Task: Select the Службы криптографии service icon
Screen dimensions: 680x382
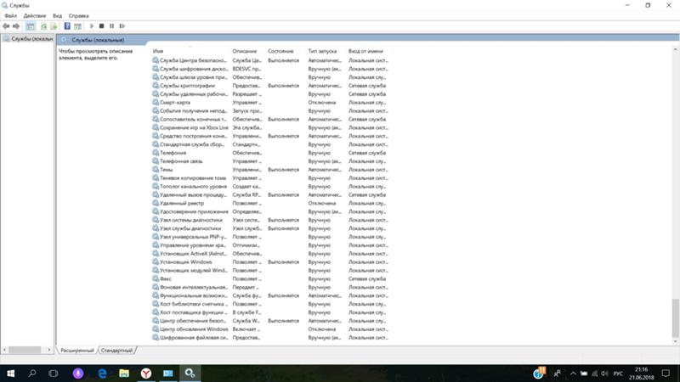Action: [156, 86]
